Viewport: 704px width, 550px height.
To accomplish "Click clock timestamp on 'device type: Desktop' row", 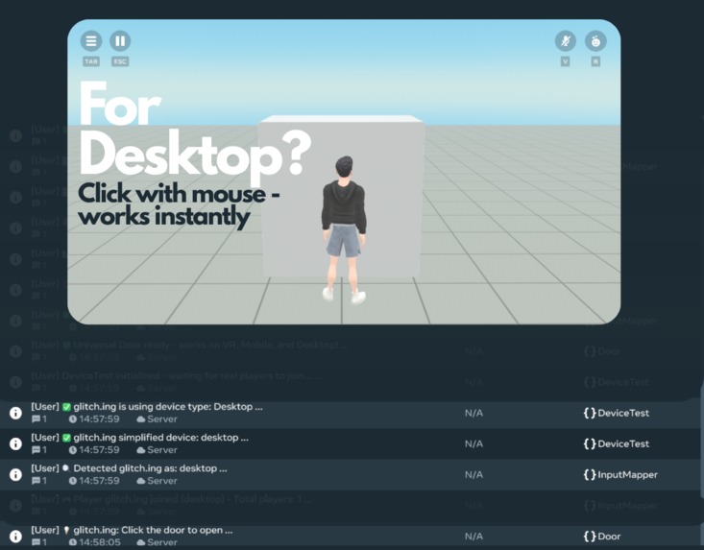I will pos(94,419).
